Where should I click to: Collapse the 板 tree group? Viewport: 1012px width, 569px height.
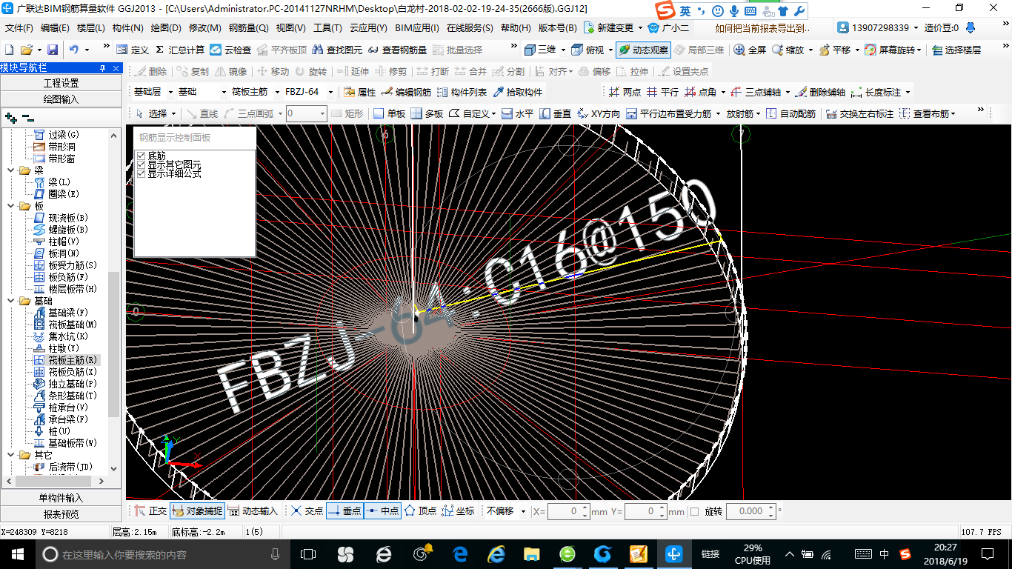(12, 206)
